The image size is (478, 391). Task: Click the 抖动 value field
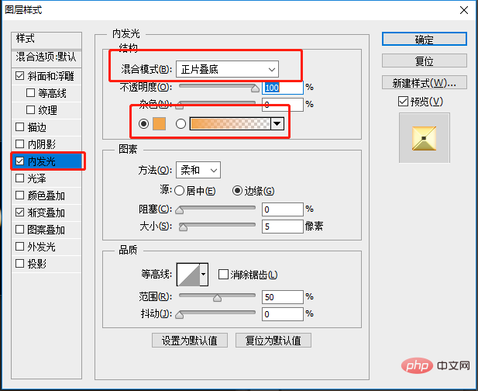[x=283, y=314]
